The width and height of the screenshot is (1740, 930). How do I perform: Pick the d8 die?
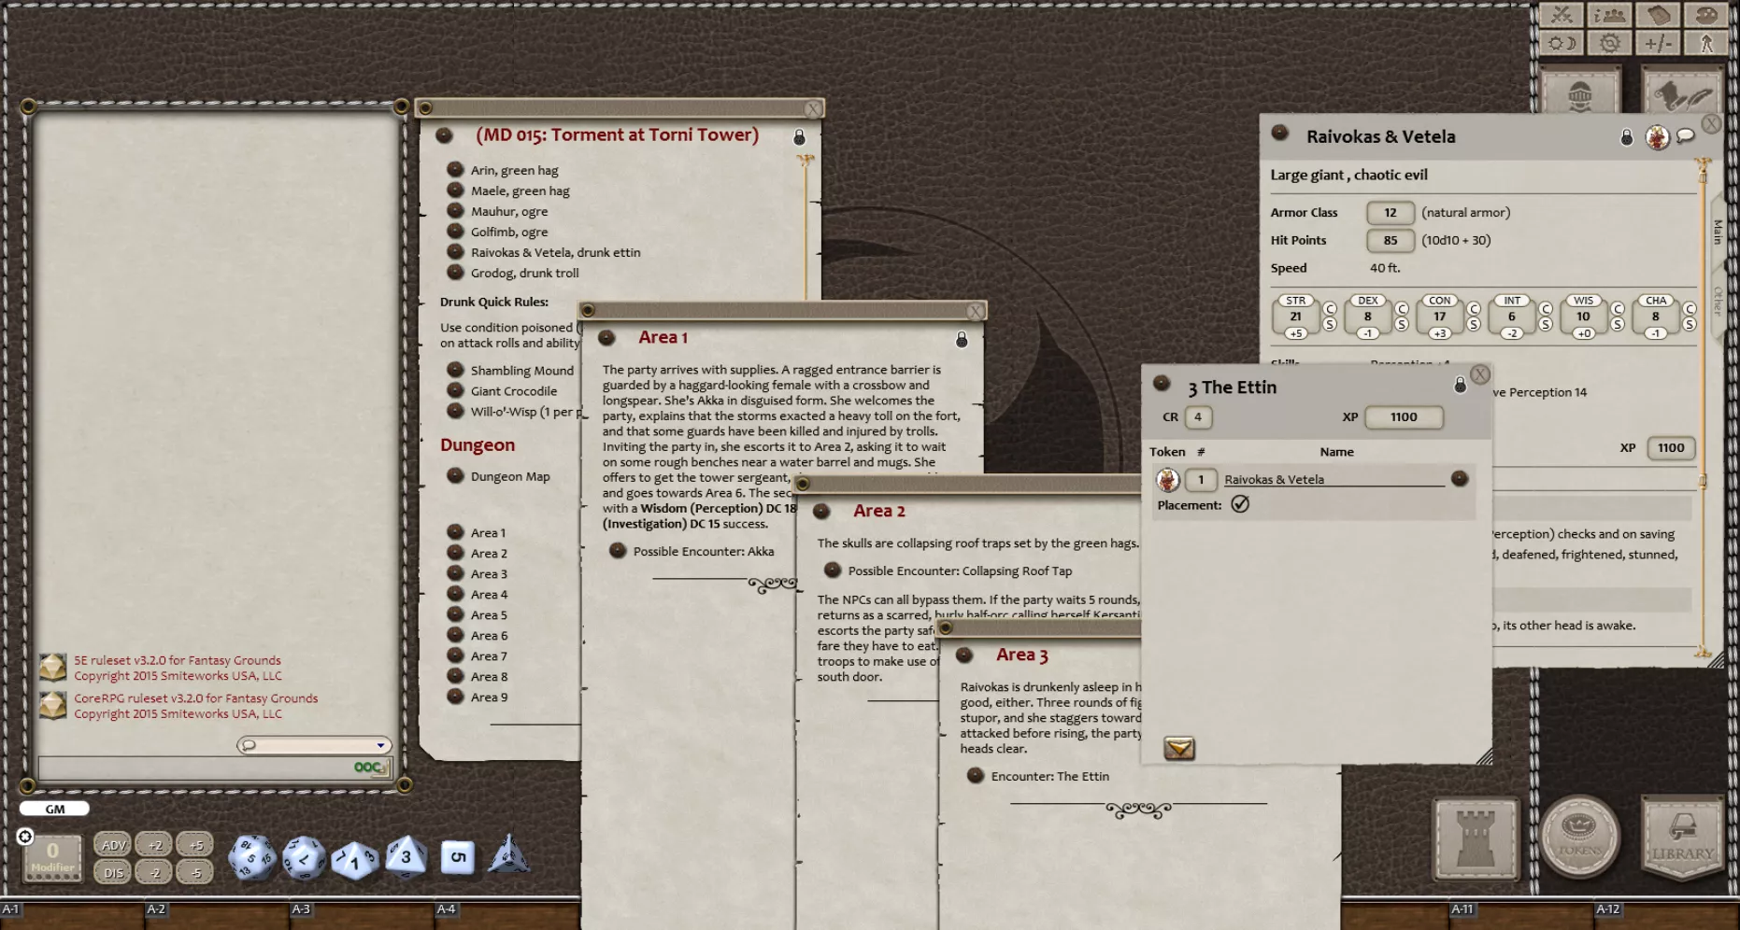coord(406,856)
